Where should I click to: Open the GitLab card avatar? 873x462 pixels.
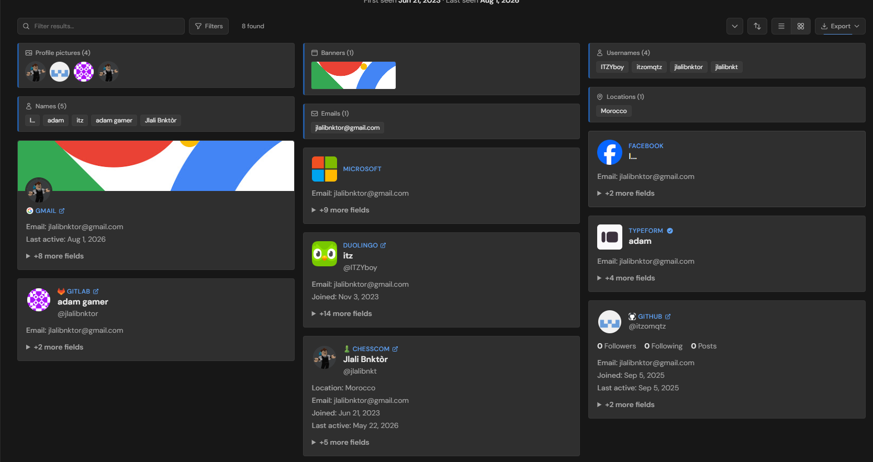(x=39, y=300)
